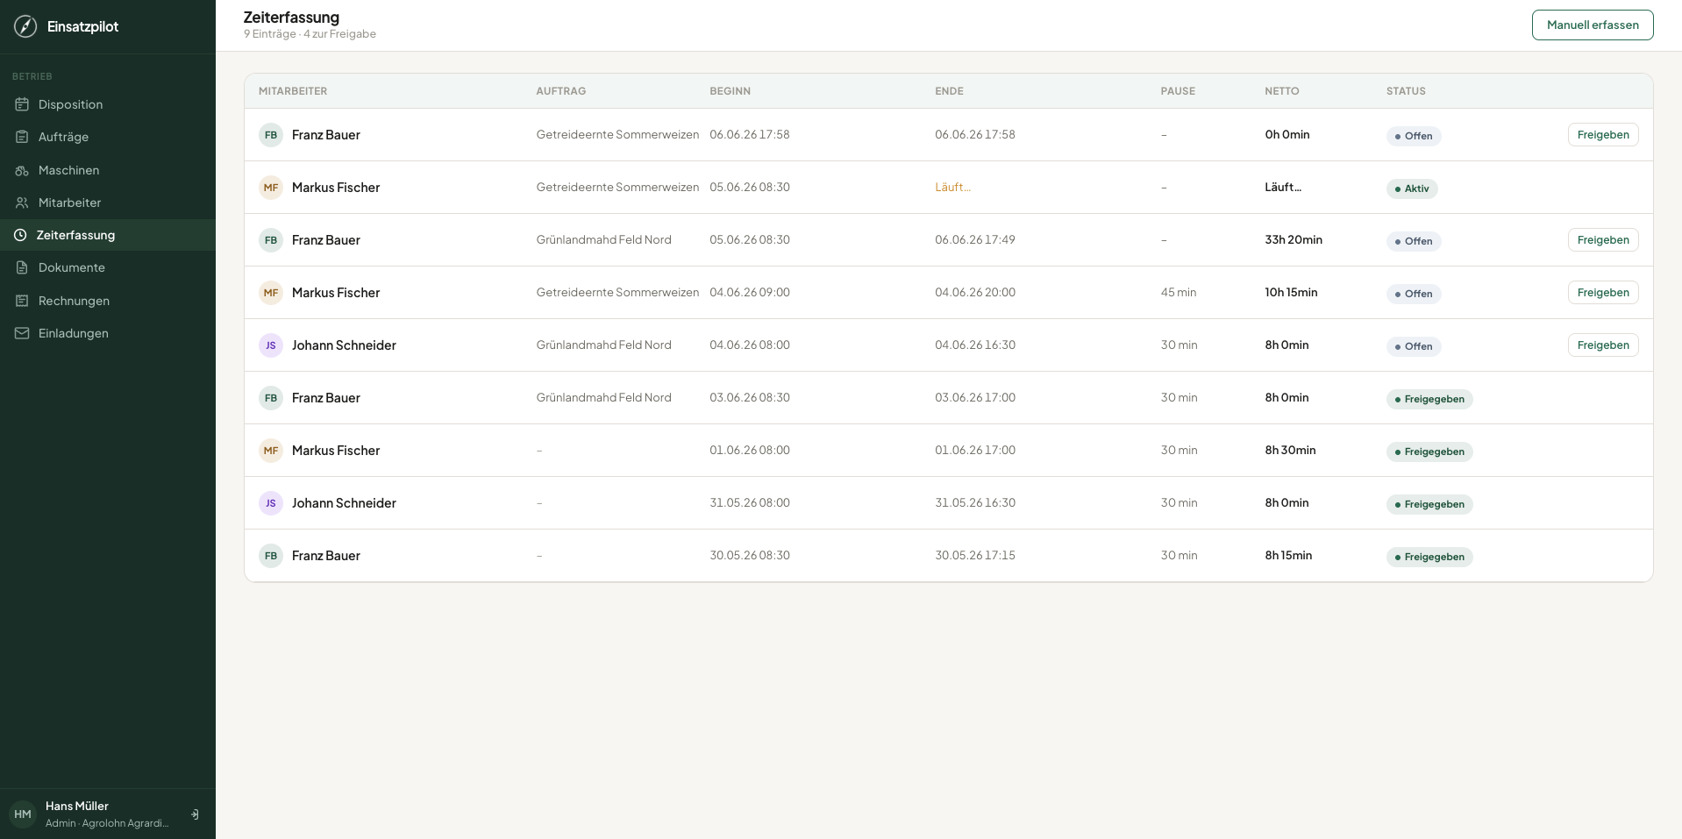
Task: Click MF avatar in the 01.06.26 row
Action: pyautogui.click(x=271, y=451)
